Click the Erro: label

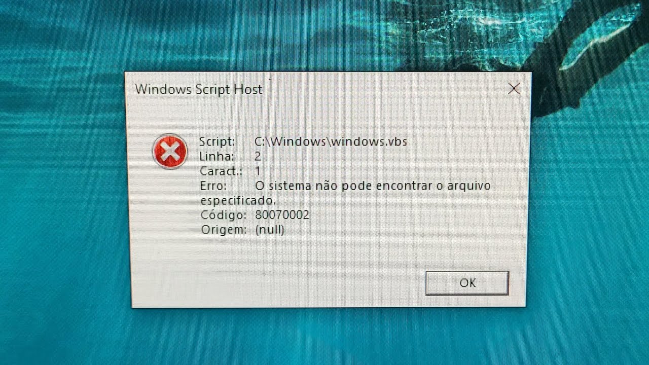213,186
